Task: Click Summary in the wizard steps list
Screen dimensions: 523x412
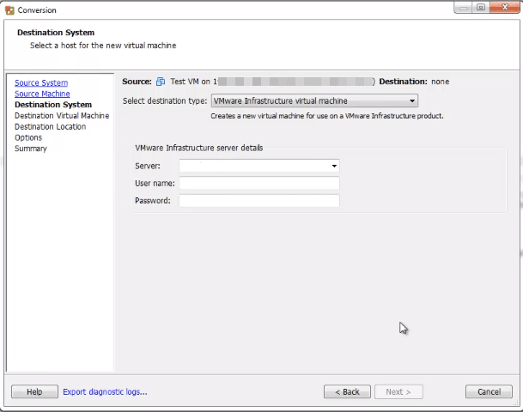Action: click(x=31, y=148)
